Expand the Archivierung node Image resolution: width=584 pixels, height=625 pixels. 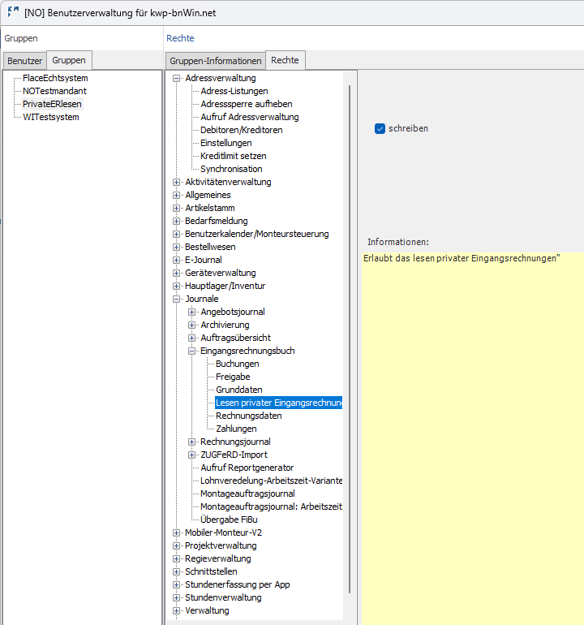click(x=191, y=325)
